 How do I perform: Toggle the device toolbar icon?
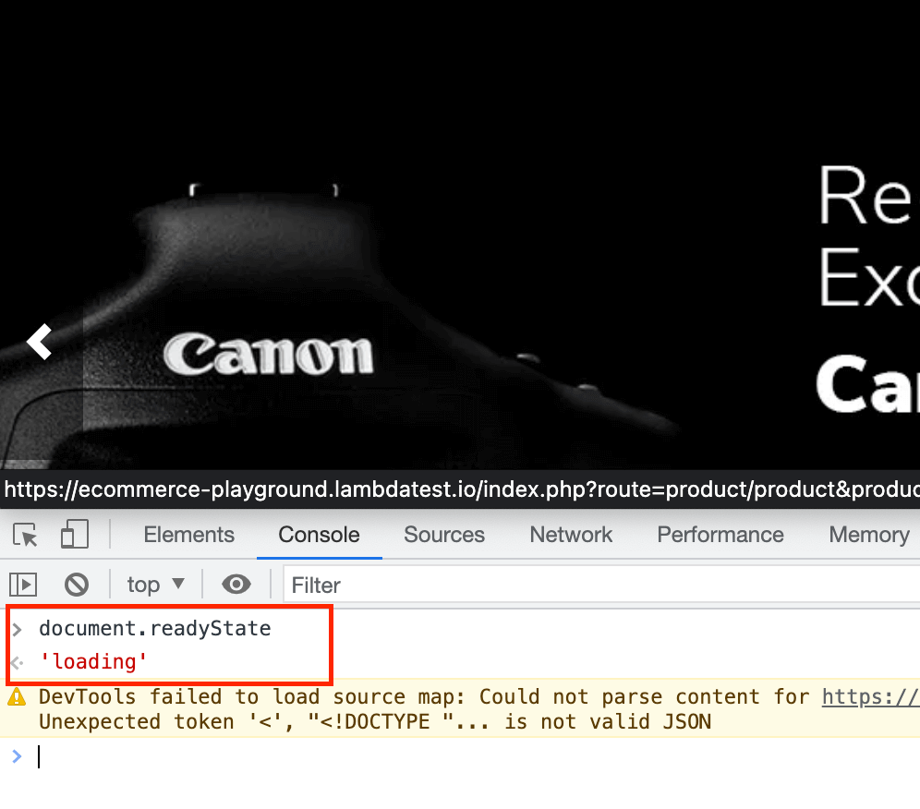75,535
